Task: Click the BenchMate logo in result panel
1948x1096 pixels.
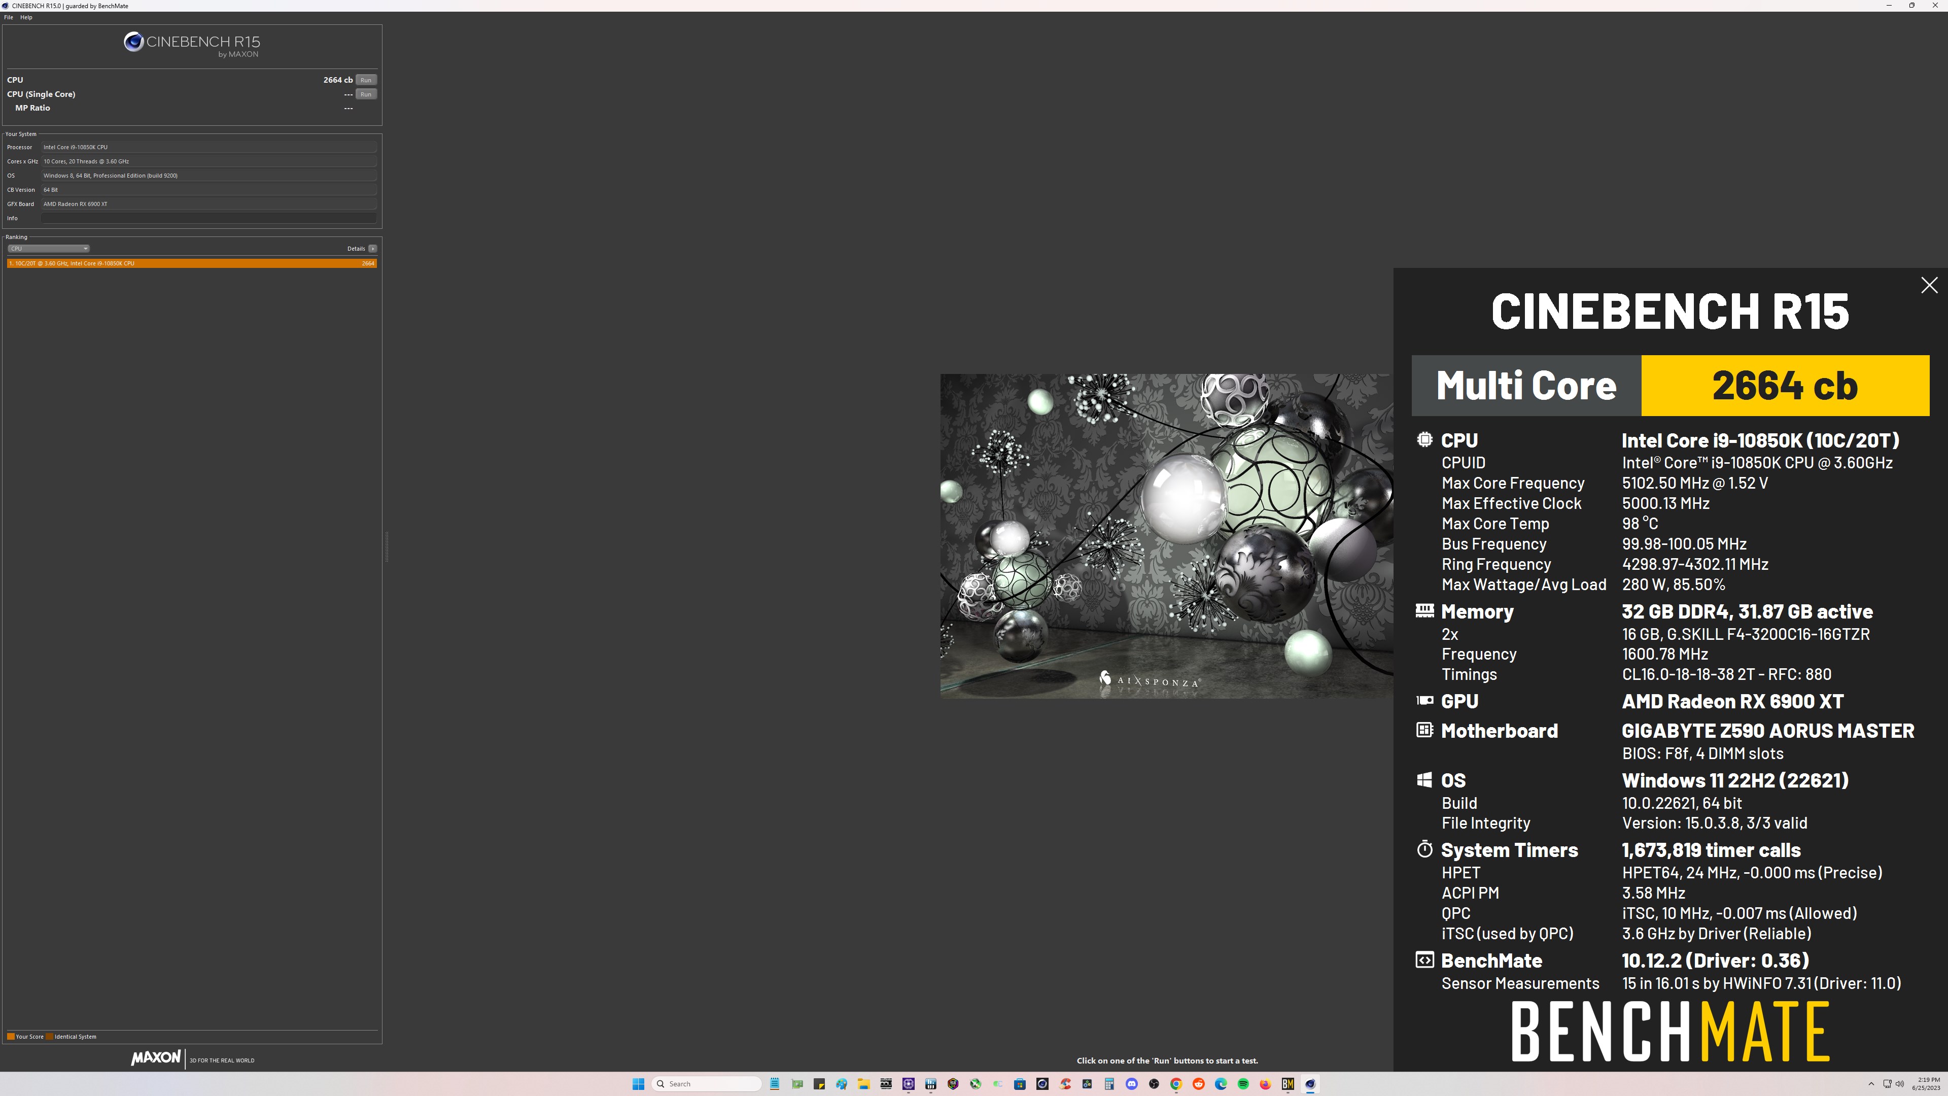Action: 1669,1032
